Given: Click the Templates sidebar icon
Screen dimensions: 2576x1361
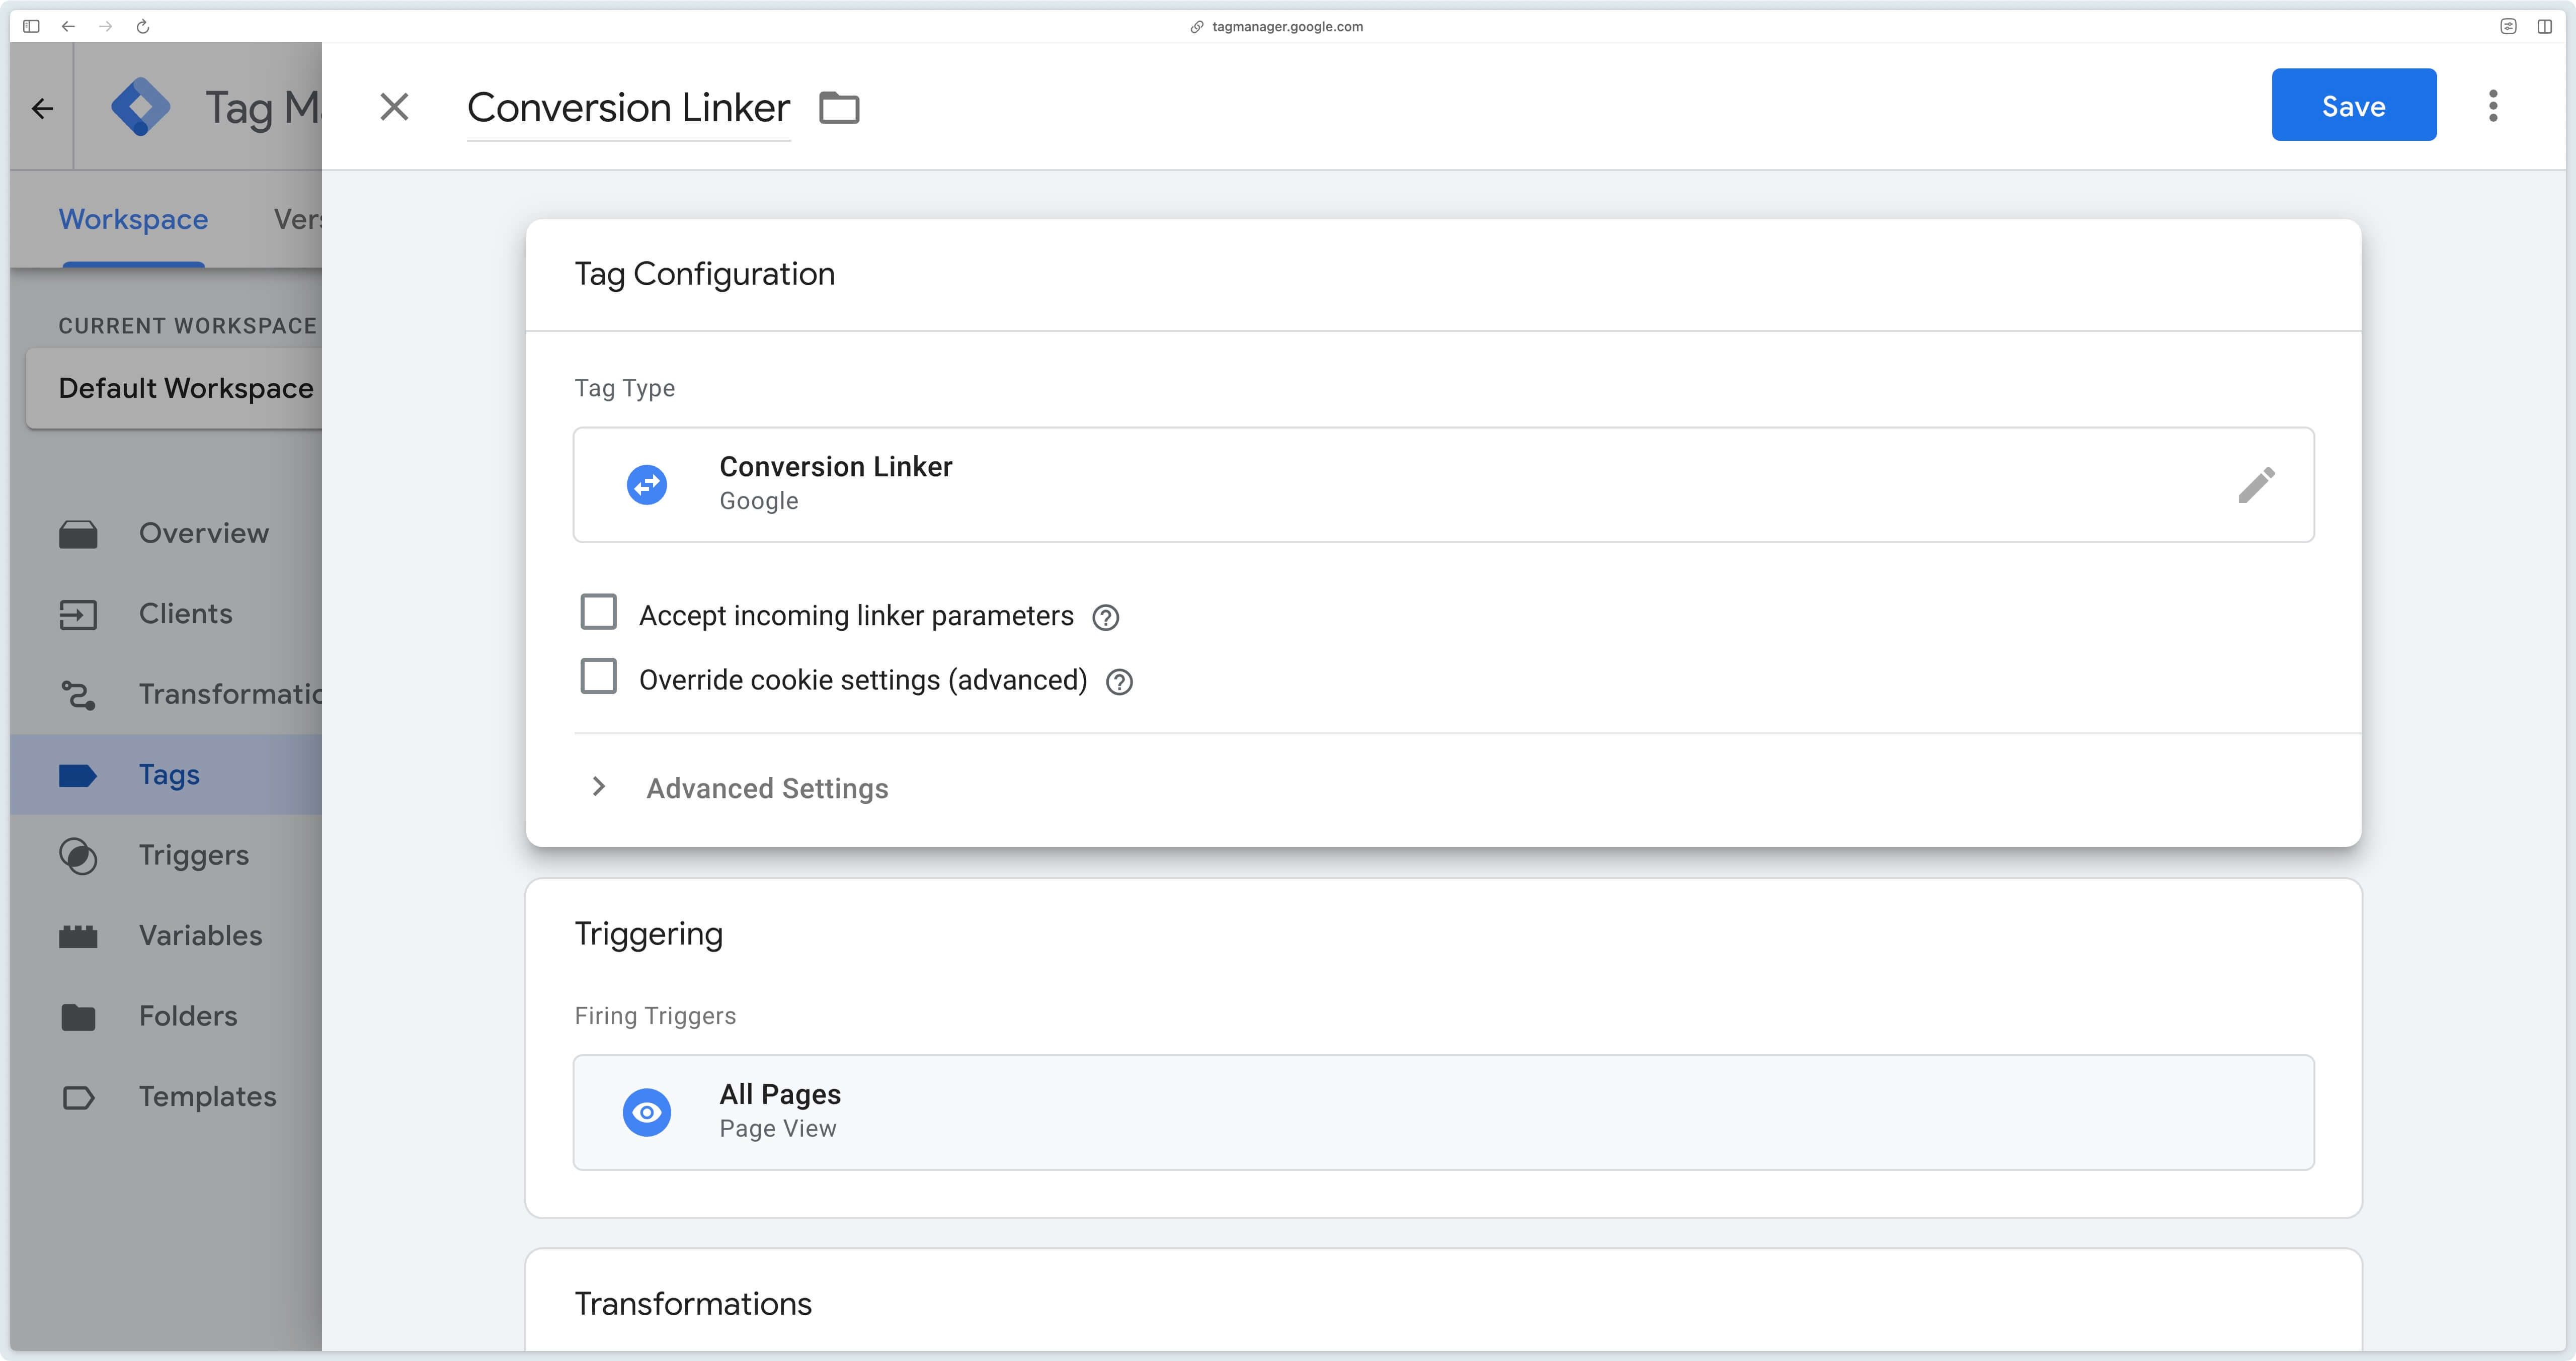Looking at the screenshot, I should pyautogui.click(x=78, y=1098).
